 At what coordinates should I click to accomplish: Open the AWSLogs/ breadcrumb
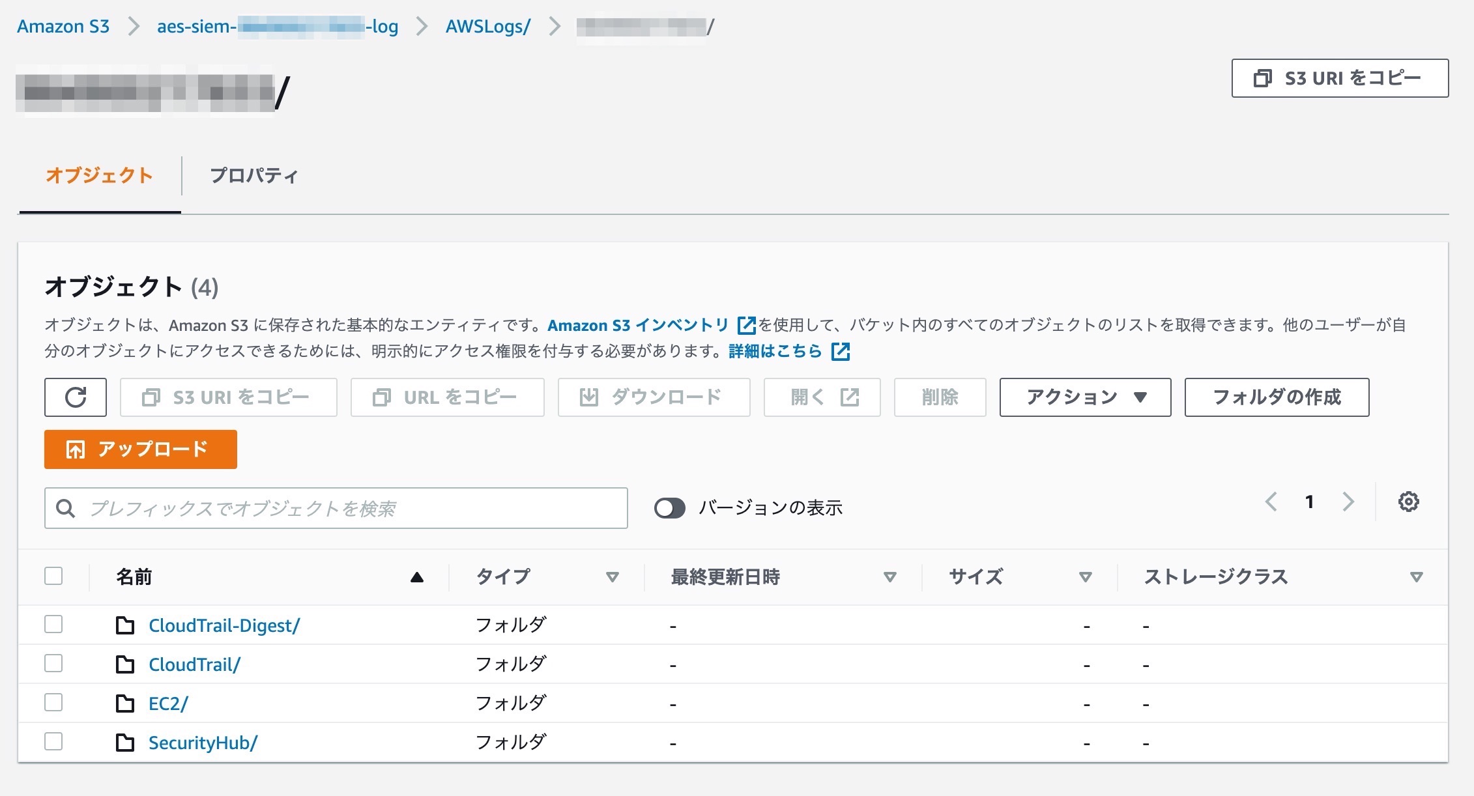click(x=488, y=26)
